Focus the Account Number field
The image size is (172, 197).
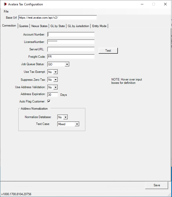pyautogui.click(x=71, y=34)
